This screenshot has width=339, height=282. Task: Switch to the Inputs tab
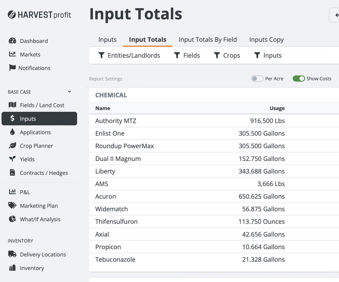pyautogui.click(x=107, y=40)
